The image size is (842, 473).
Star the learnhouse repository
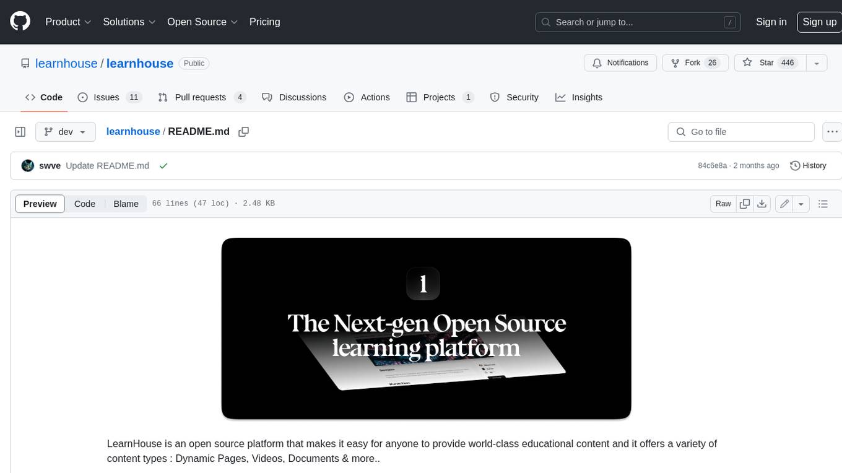(x=770, y=63)
